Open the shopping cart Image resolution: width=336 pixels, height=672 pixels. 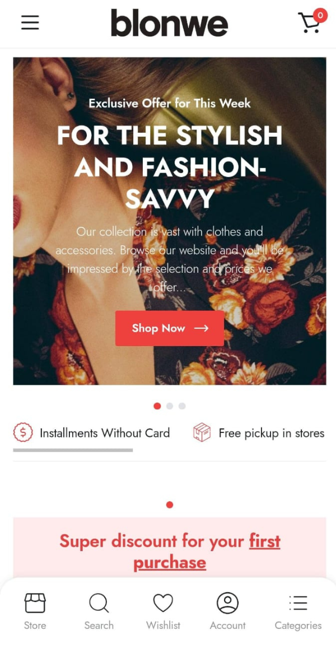312,21
